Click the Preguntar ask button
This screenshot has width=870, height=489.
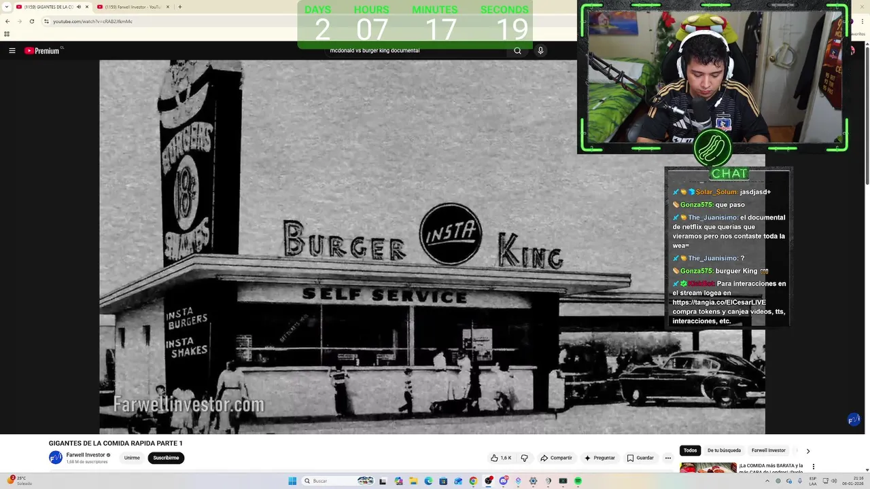599,458
